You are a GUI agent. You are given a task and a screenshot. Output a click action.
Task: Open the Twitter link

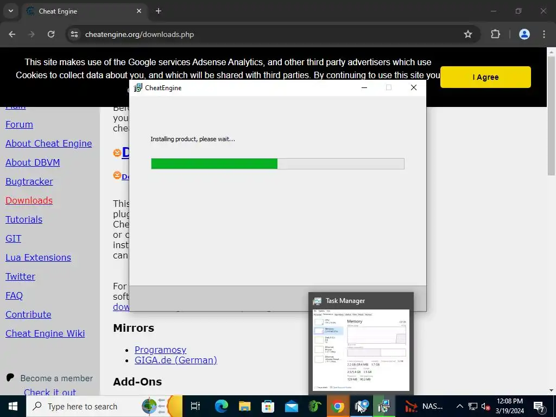click(x=20, y=276)
